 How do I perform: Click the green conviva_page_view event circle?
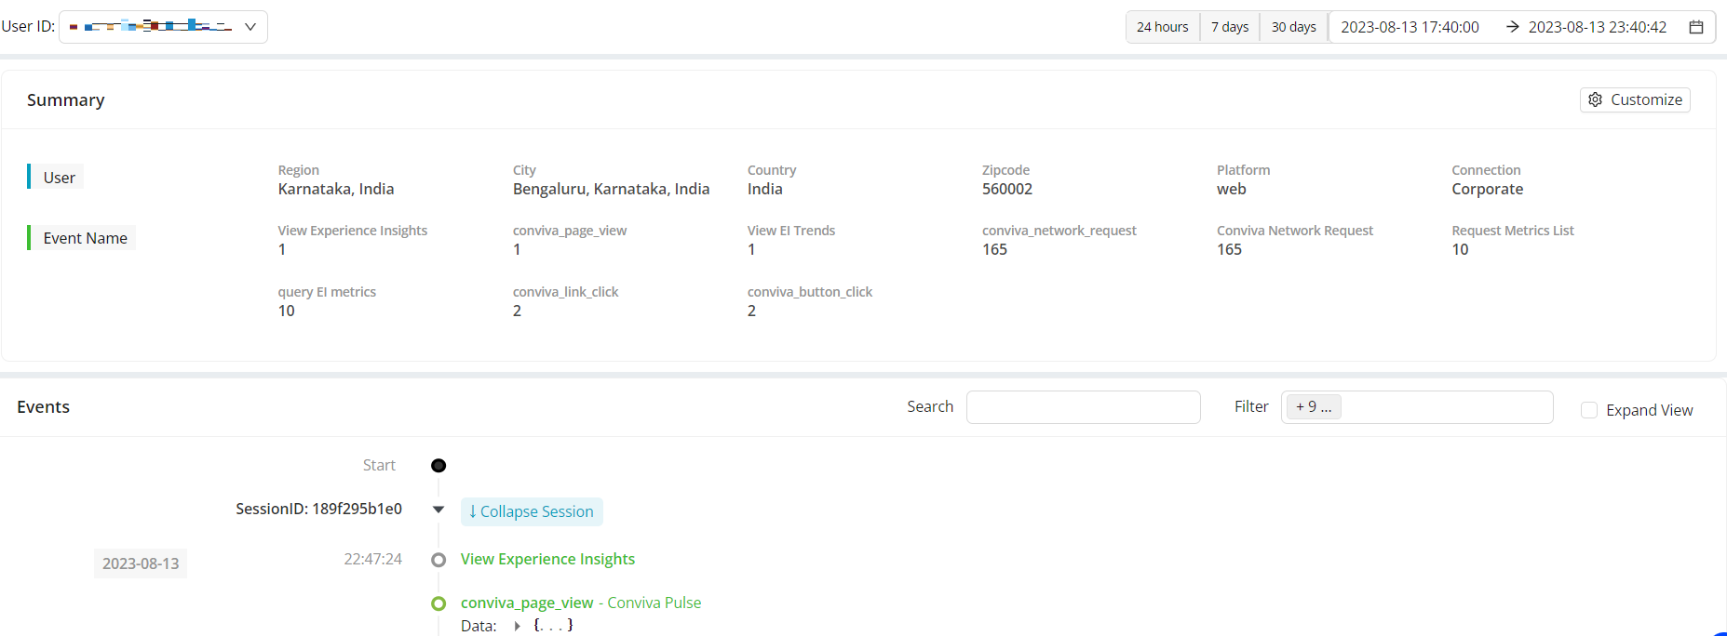pyautogui.click(x=438, y=603)
